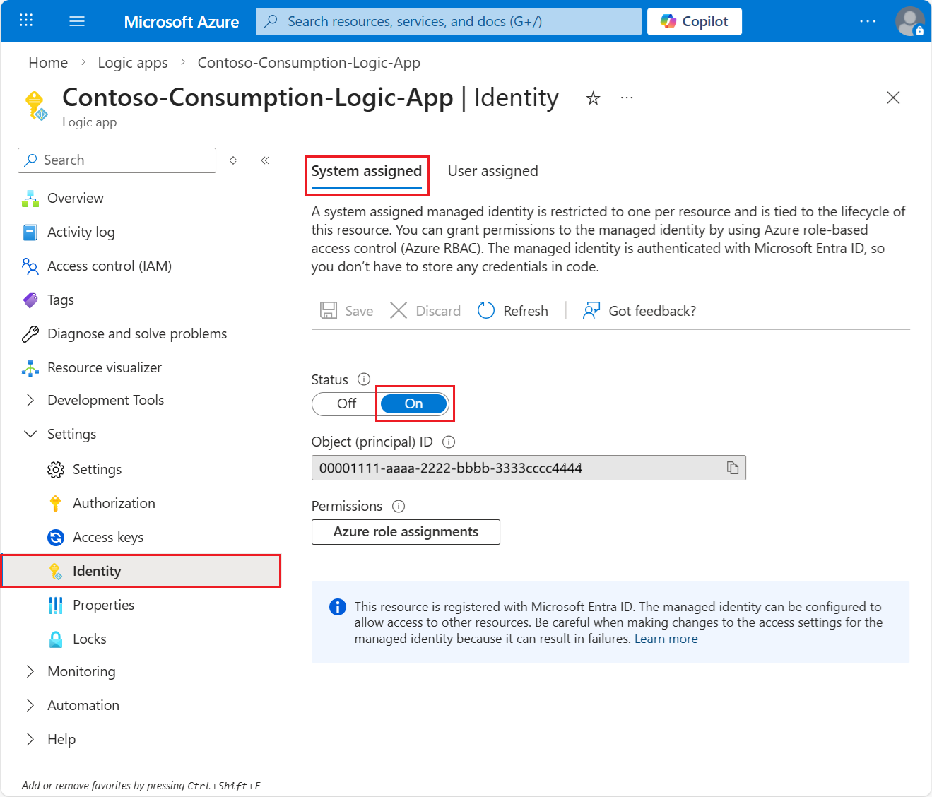Open the user account avatar menu
Screen dimensions: 932x797
(x=909, y=21)
